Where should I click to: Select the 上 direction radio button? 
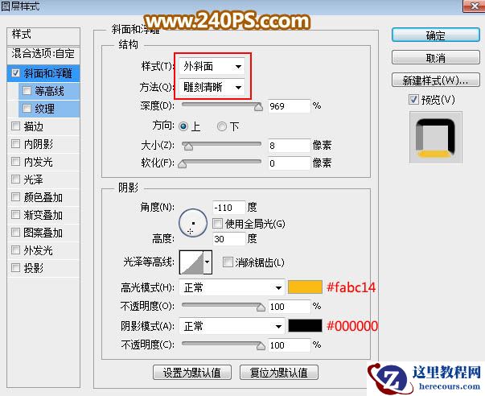point(183,126)
